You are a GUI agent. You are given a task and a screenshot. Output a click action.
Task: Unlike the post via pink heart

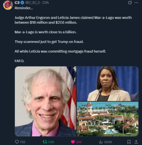(x=73, y=142)
